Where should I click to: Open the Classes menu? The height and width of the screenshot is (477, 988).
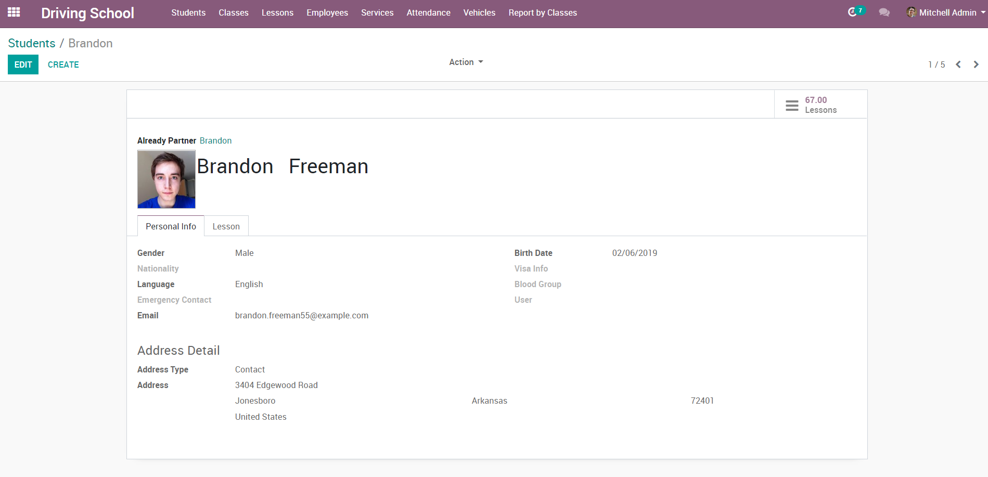point(233,12)
